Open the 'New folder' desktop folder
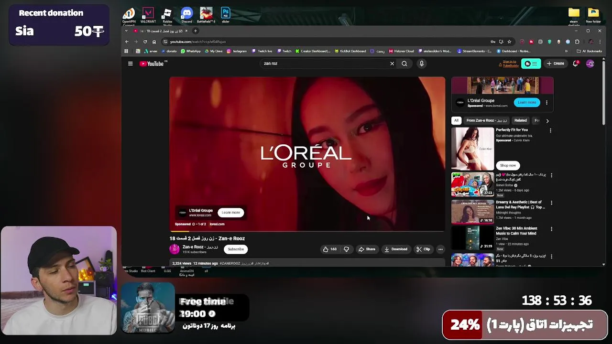Image resolution: width=612 pixels, height=344 pixels. (x=593, y=15)
